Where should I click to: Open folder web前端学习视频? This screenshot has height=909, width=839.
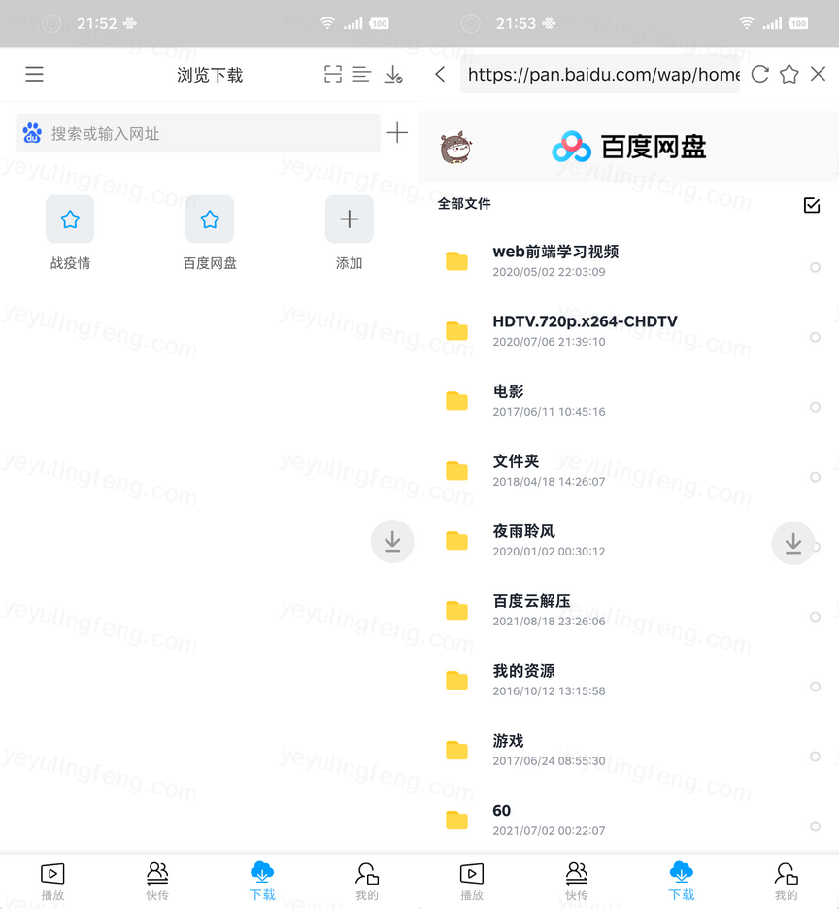(629, 261)
